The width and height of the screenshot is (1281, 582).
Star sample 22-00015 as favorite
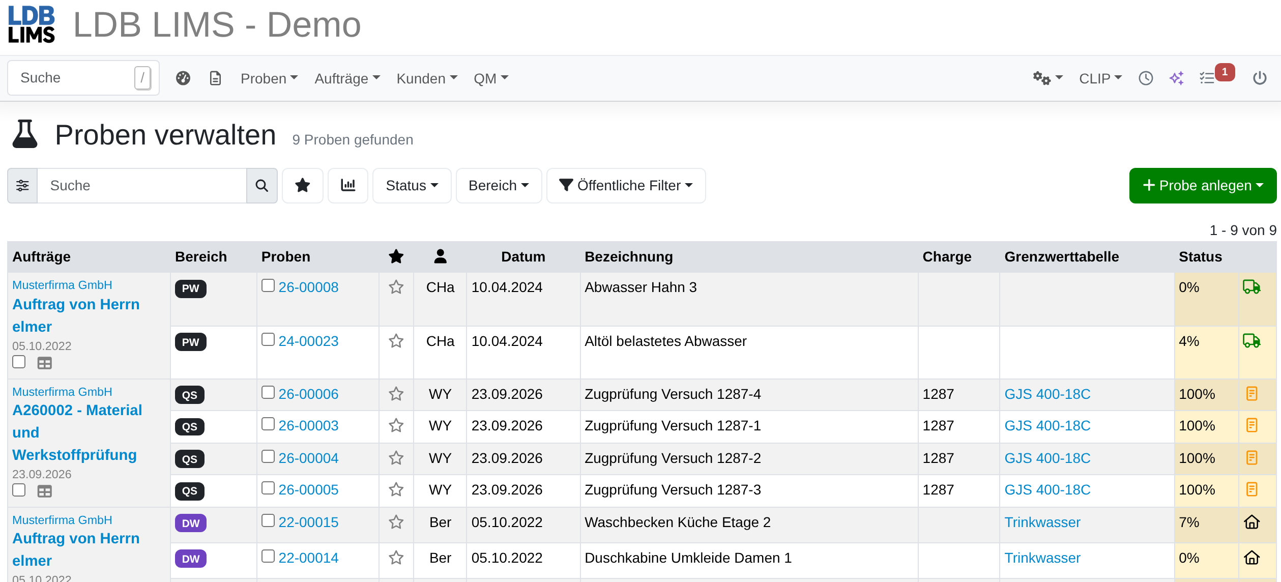point(396,522)
